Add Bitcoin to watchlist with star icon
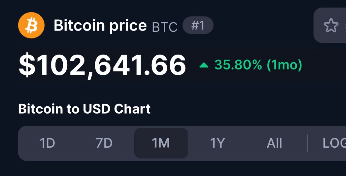The image size is (346, 176). [x=331, y=25]
